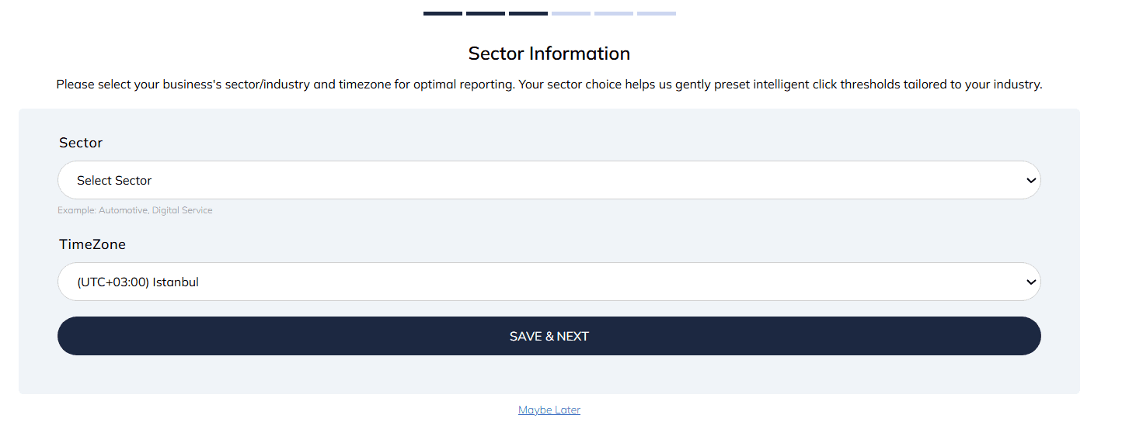Click the Maybe Later link
Image resolution: width=1129 pixels, height=436 pixels.
pos(549,410)
